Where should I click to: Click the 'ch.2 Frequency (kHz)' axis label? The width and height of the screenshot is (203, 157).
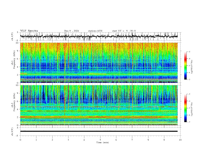(x=13, y=102)
